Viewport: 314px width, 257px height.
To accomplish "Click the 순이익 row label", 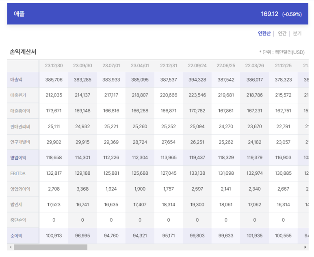I will (16, 236).
